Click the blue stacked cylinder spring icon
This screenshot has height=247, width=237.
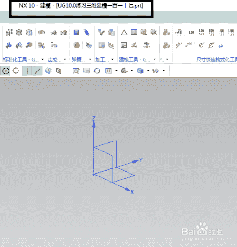tap(76, 33)
